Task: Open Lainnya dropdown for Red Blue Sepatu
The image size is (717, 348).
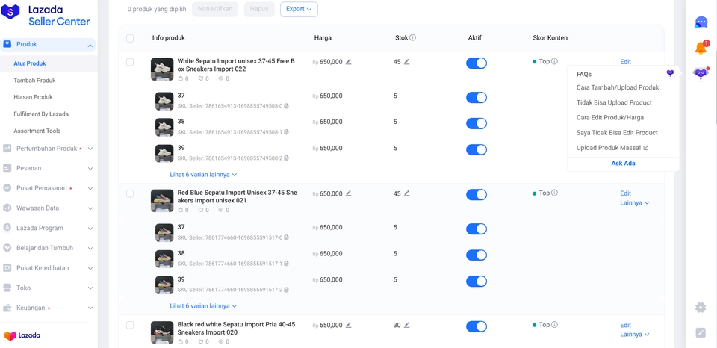Action: coord(635,202)
